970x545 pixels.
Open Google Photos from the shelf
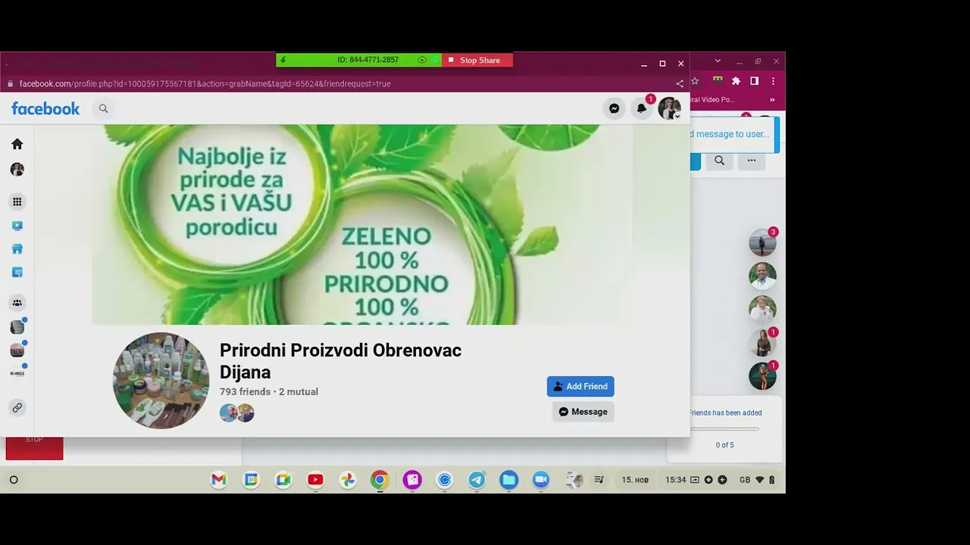(x=348, y=480)
